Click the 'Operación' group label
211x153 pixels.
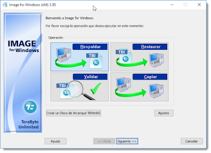point(56,38)
